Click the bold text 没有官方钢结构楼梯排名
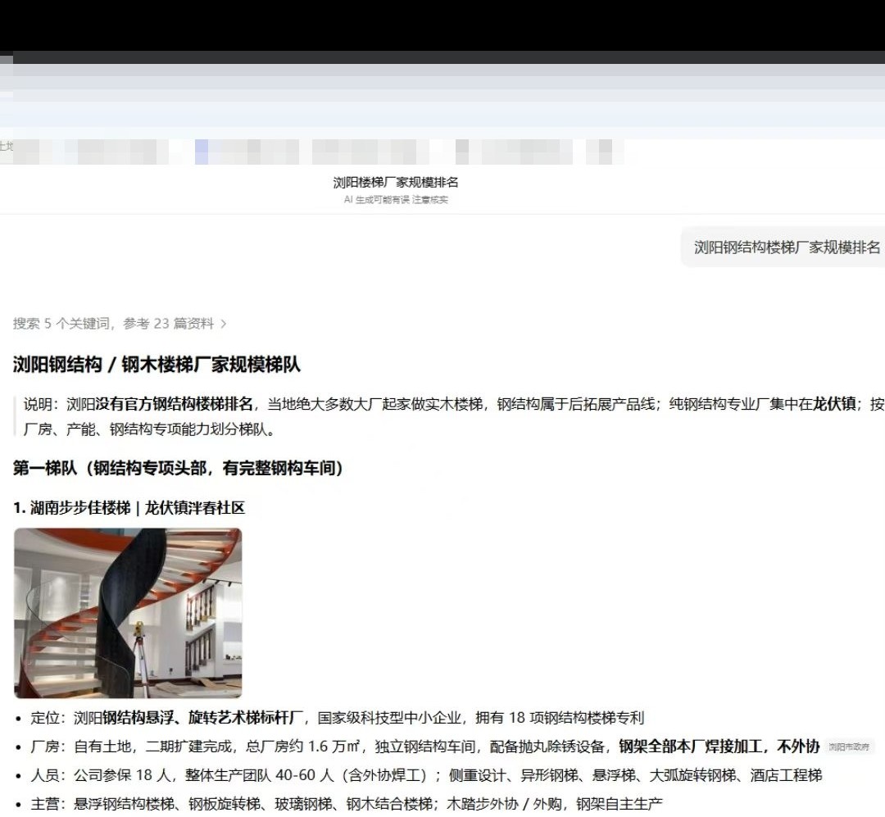Screen dimensions: 885x817 pos(174,404)
